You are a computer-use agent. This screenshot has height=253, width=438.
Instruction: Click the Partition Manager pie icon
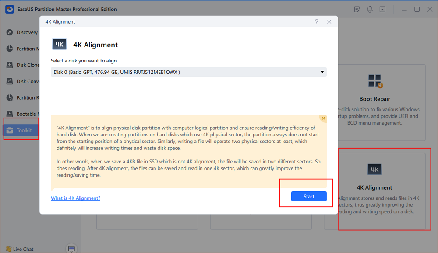click(10, 49)
